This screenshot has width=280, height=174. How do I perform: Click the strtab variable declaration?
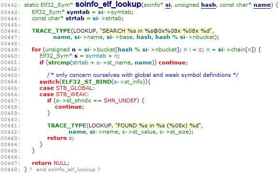[75, 19]
